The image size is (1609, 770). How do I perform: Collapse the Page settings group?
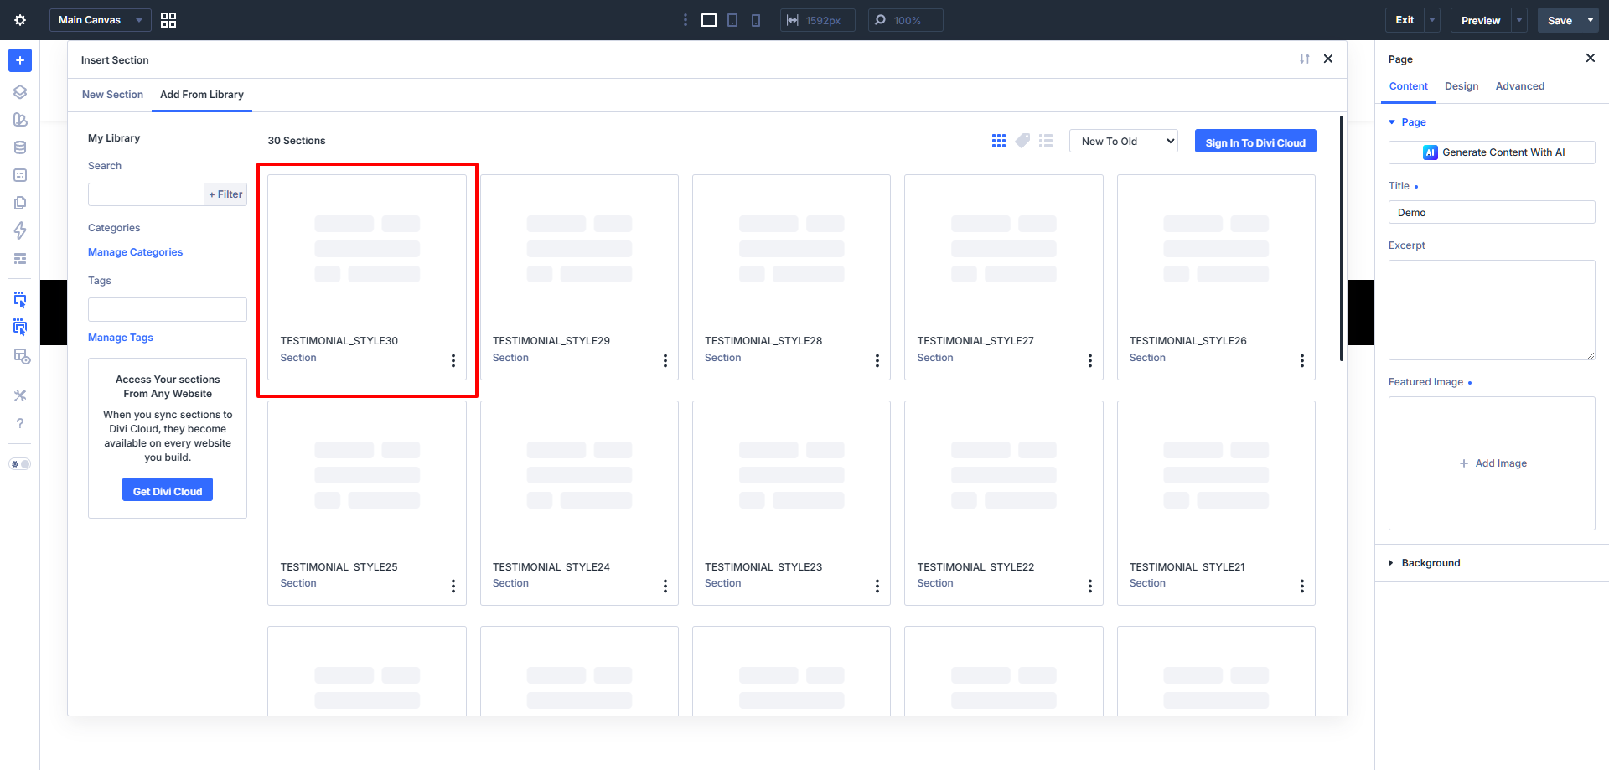[x=1408, y=122]
